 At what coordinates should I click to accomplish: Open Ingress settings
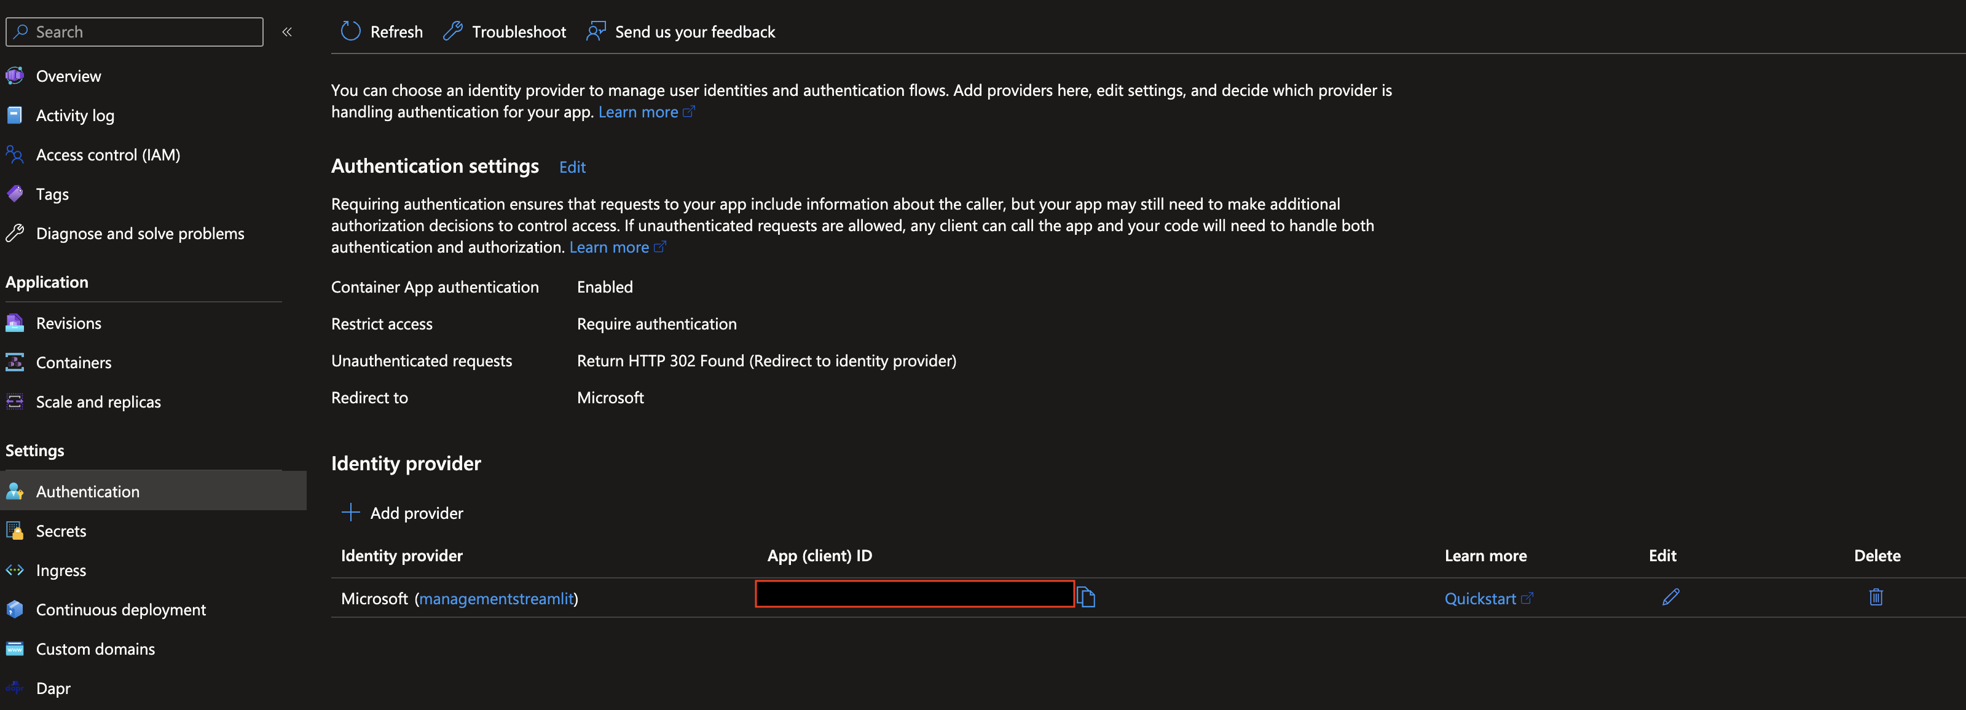(60, 570)
